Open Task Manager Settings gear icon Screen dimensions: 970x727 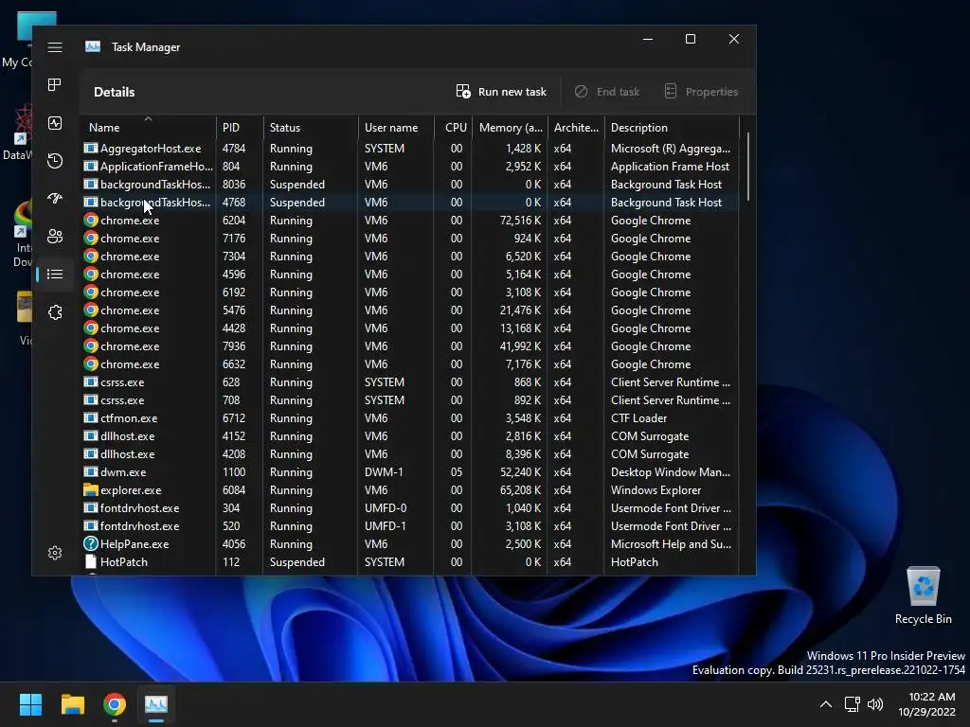tap(54, 553)
